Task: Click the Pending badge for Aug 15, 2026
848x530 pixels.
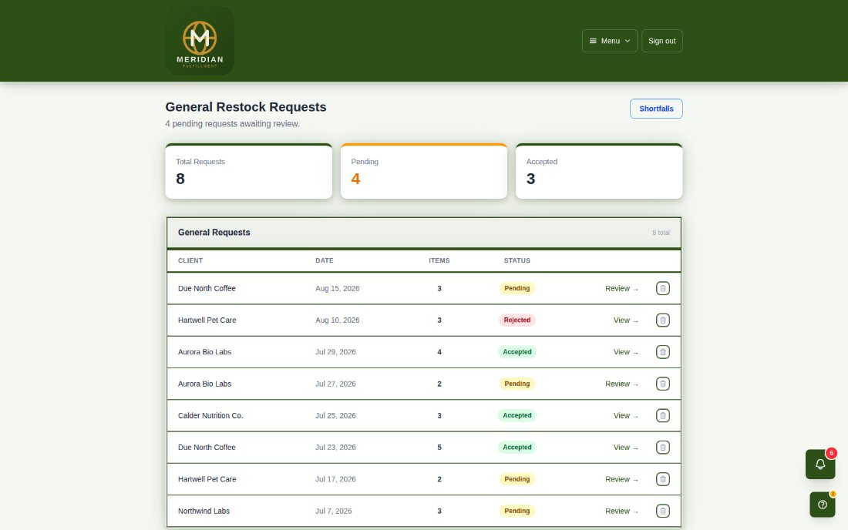Action: coord(517,289)
